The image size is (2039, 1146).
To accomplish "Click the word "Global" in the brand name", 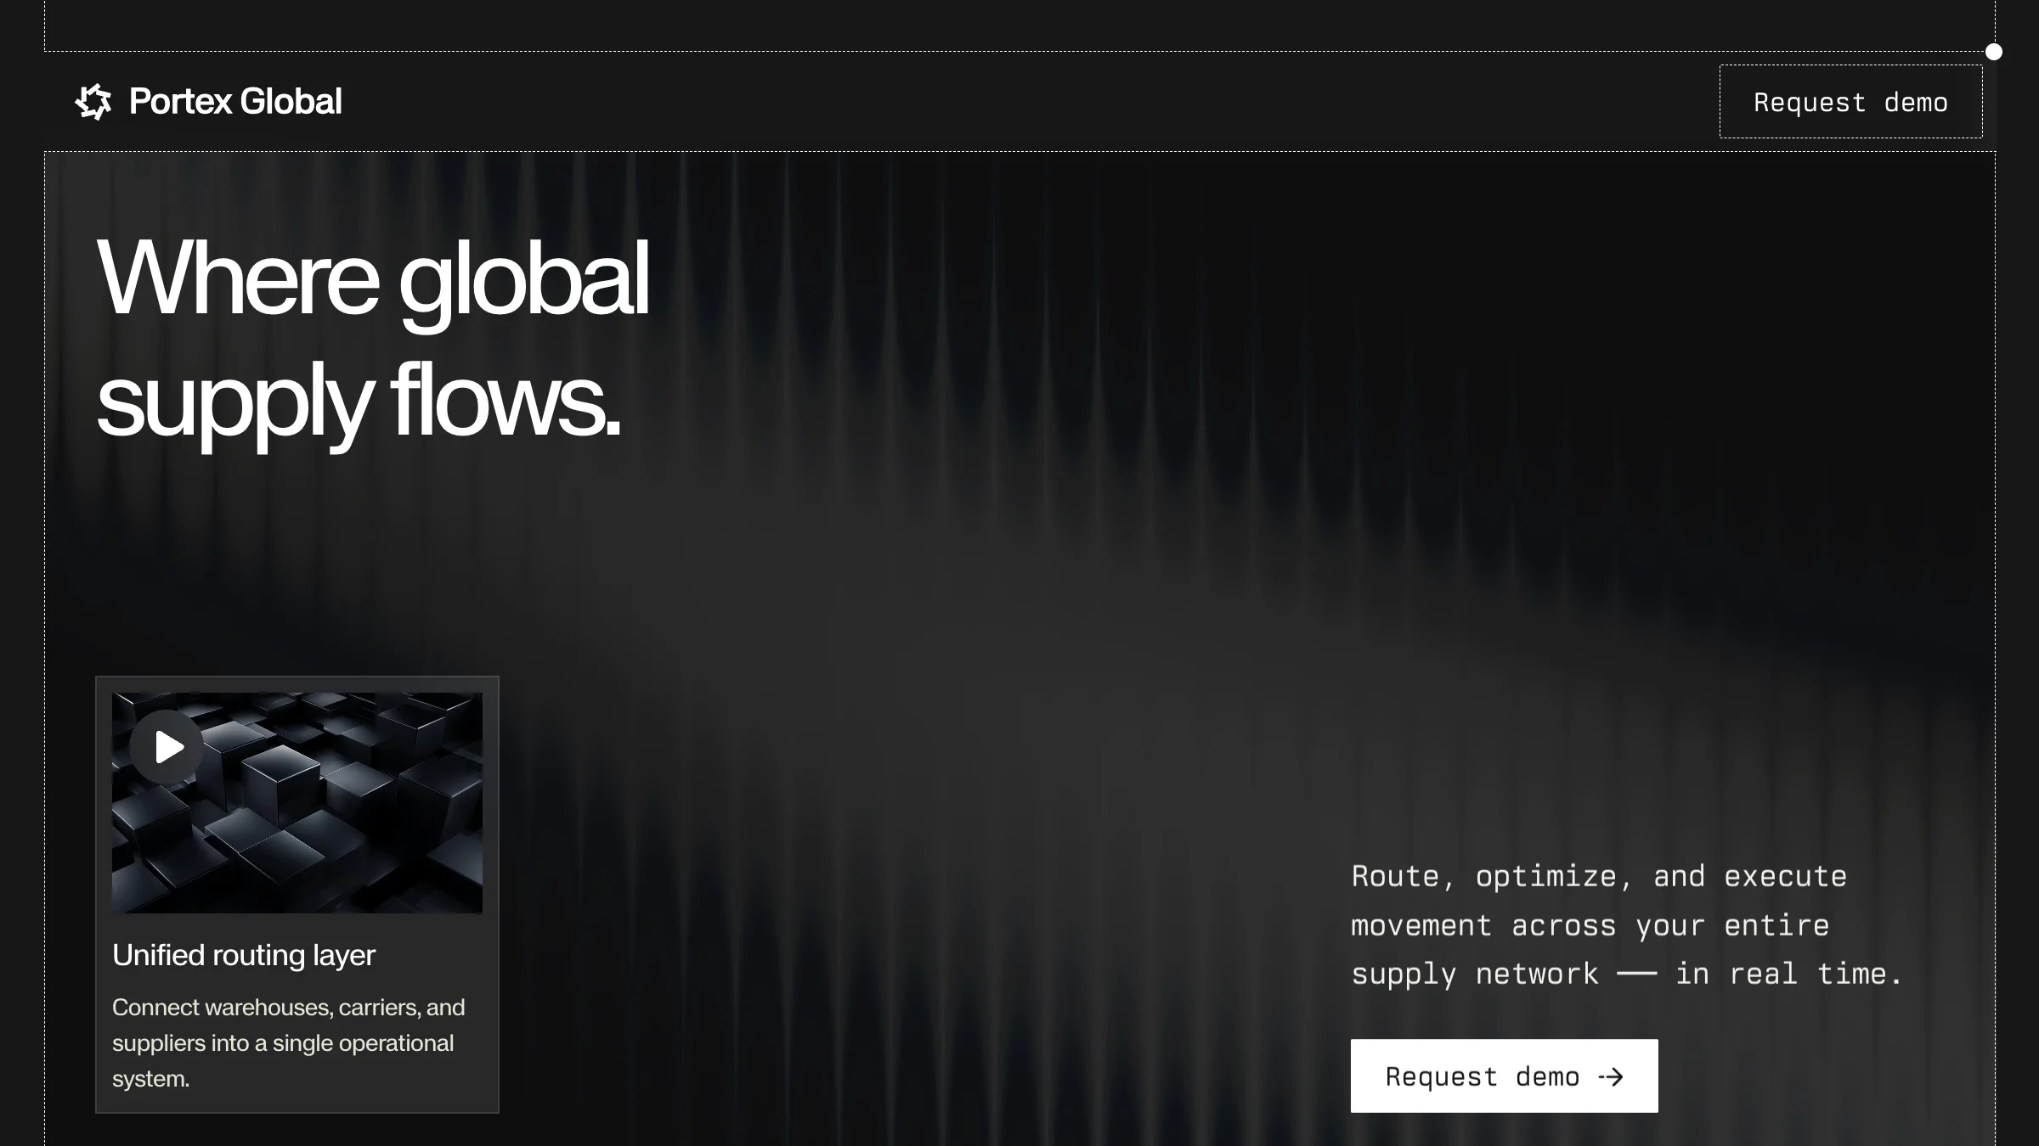I will tap(291, 102).
